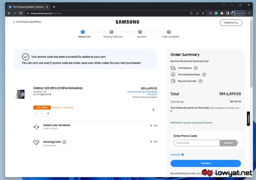
Task: Click the Promo Code input field
Action: tap(196, 143)
